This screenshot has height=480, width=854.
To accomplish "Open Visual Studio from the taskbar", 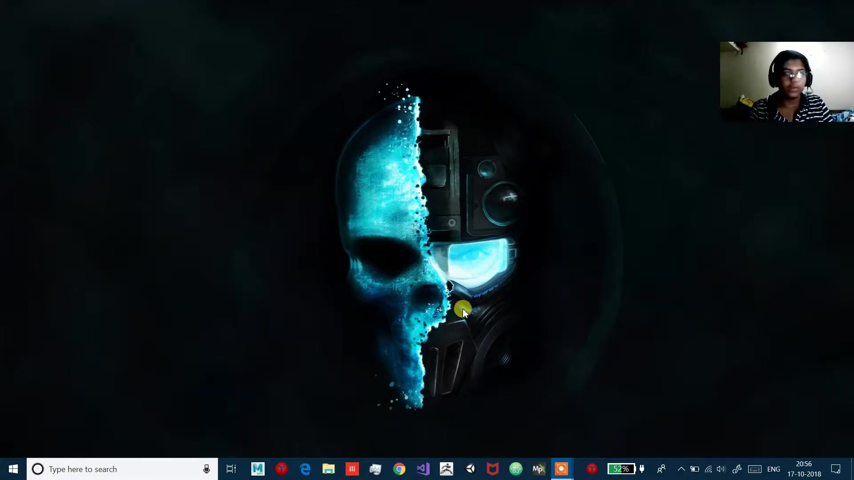I will pyautogui.click(x=423, y=469).
